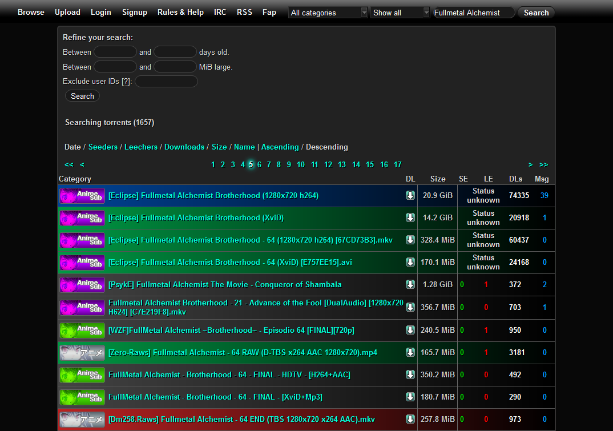Jump to last page with >> link

pyautogui.click(x=543, y=164)
